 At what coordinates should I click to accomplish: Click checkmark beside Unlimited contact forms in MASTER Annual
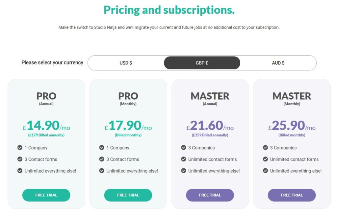[x=184, y=159]
